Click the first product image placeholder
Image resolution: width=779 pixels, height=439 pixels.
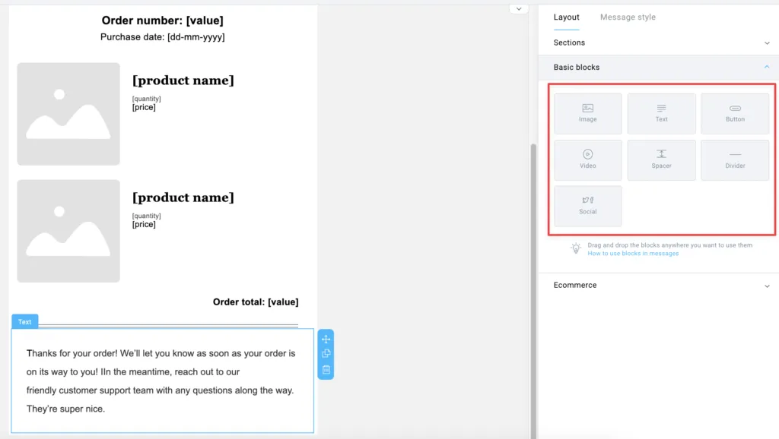(68, 114)
